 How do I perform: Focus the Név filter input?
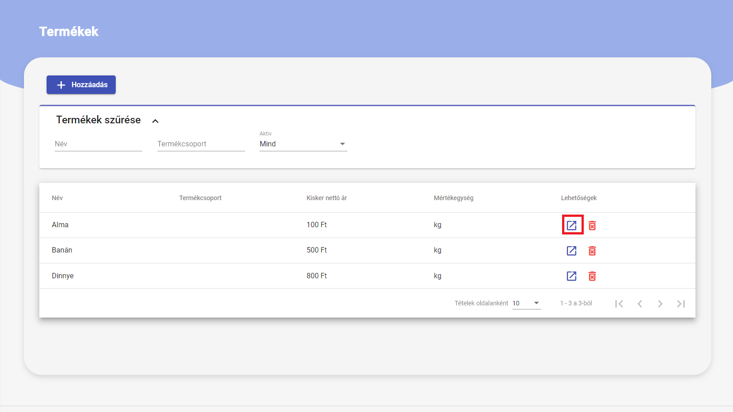click(x=98, y=144)
